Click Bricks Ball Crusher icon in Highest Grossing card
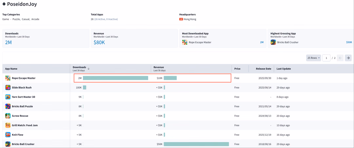Image resolution: width=354 pixels, height=148 pixels. 273,42
